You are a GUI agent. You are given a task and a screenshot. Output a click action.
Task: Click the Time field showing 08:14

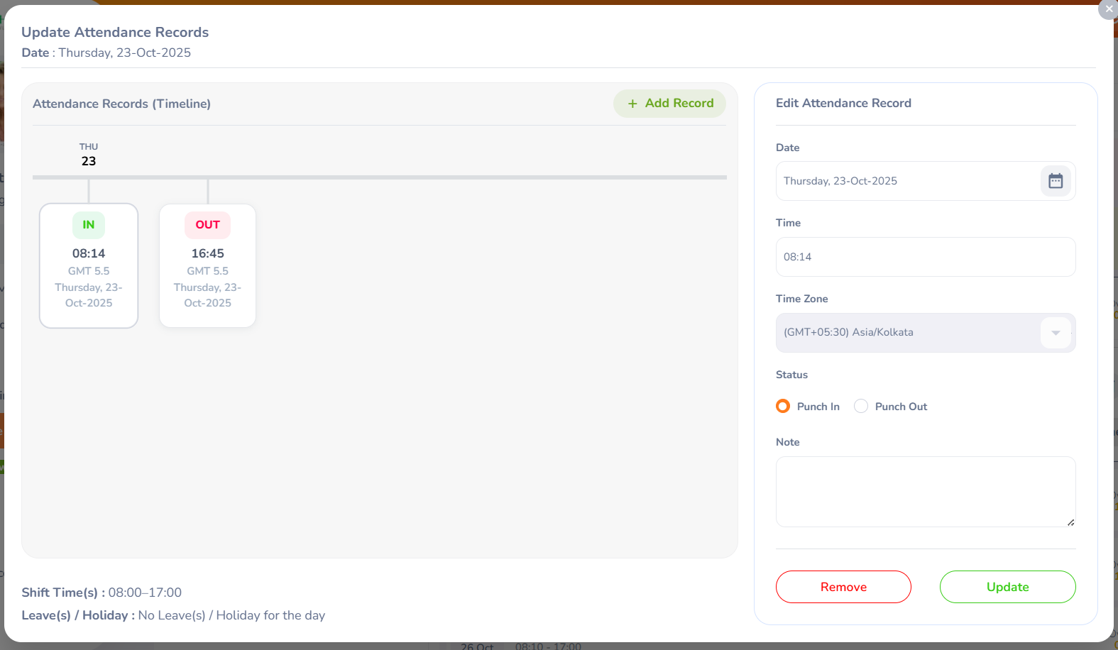coord(925,257)
